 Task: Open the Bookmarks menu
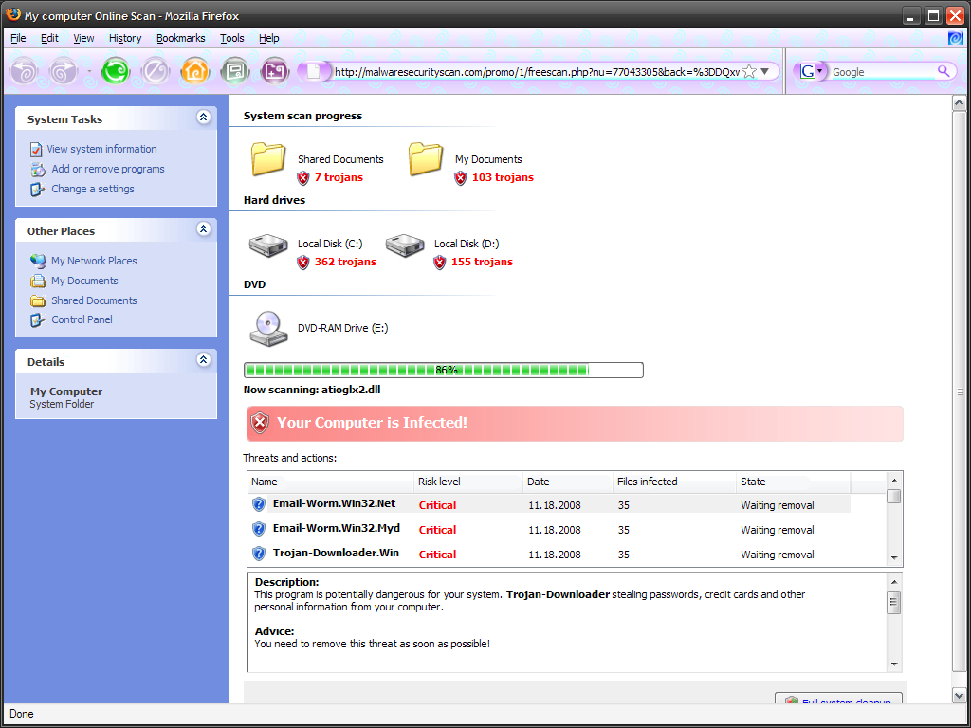pos(180,38)
